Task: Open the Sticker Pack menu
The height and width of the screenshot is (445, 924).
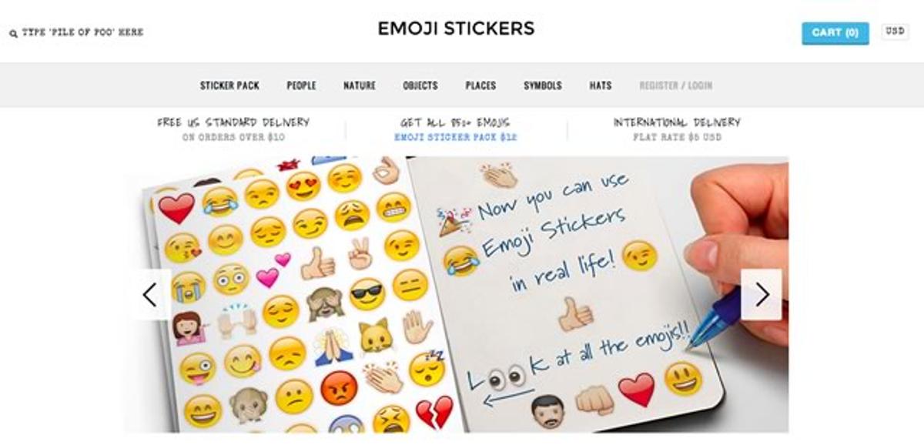Action: [229, 85]
